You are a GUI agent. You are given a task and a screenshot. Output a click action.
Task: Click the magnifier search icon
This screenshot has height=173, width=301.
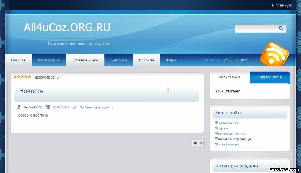[x=281, y=29]
